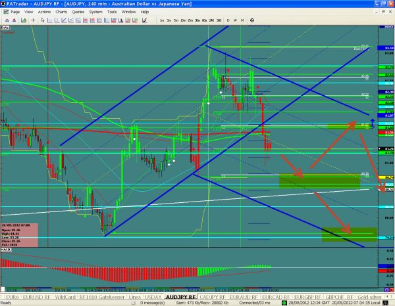The width and height of the screenshot is (395, 306).
Task: Select the 60m timeframe button
Action: (x=204, y=21)
